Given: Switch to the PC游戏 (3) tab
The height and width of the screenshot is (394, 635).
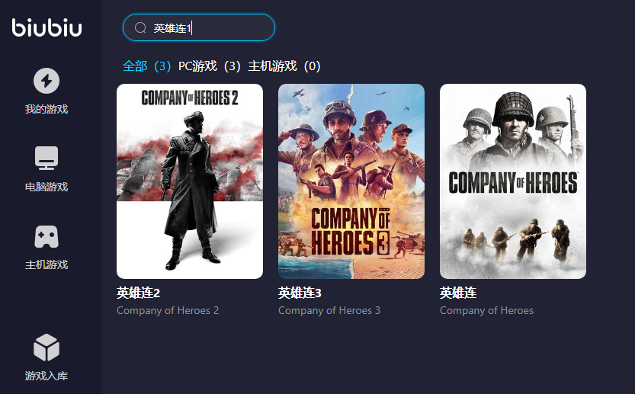Looking at the screenshot, I should click(x=210, y=66).
